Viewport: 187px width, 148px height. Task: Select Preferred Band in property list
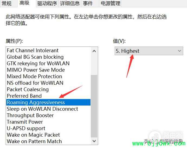(48, 96)
